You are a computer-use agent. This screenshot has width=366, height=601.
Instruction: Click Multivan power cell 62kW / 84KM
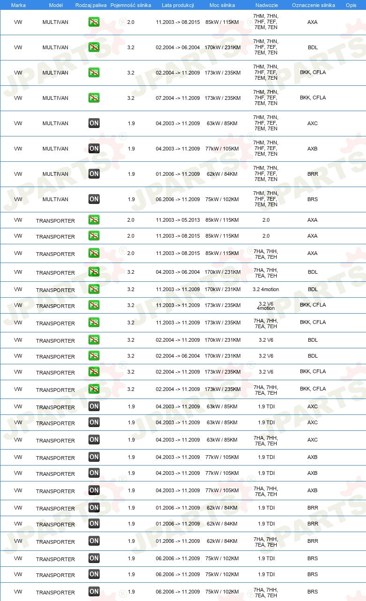click(222, 174)
